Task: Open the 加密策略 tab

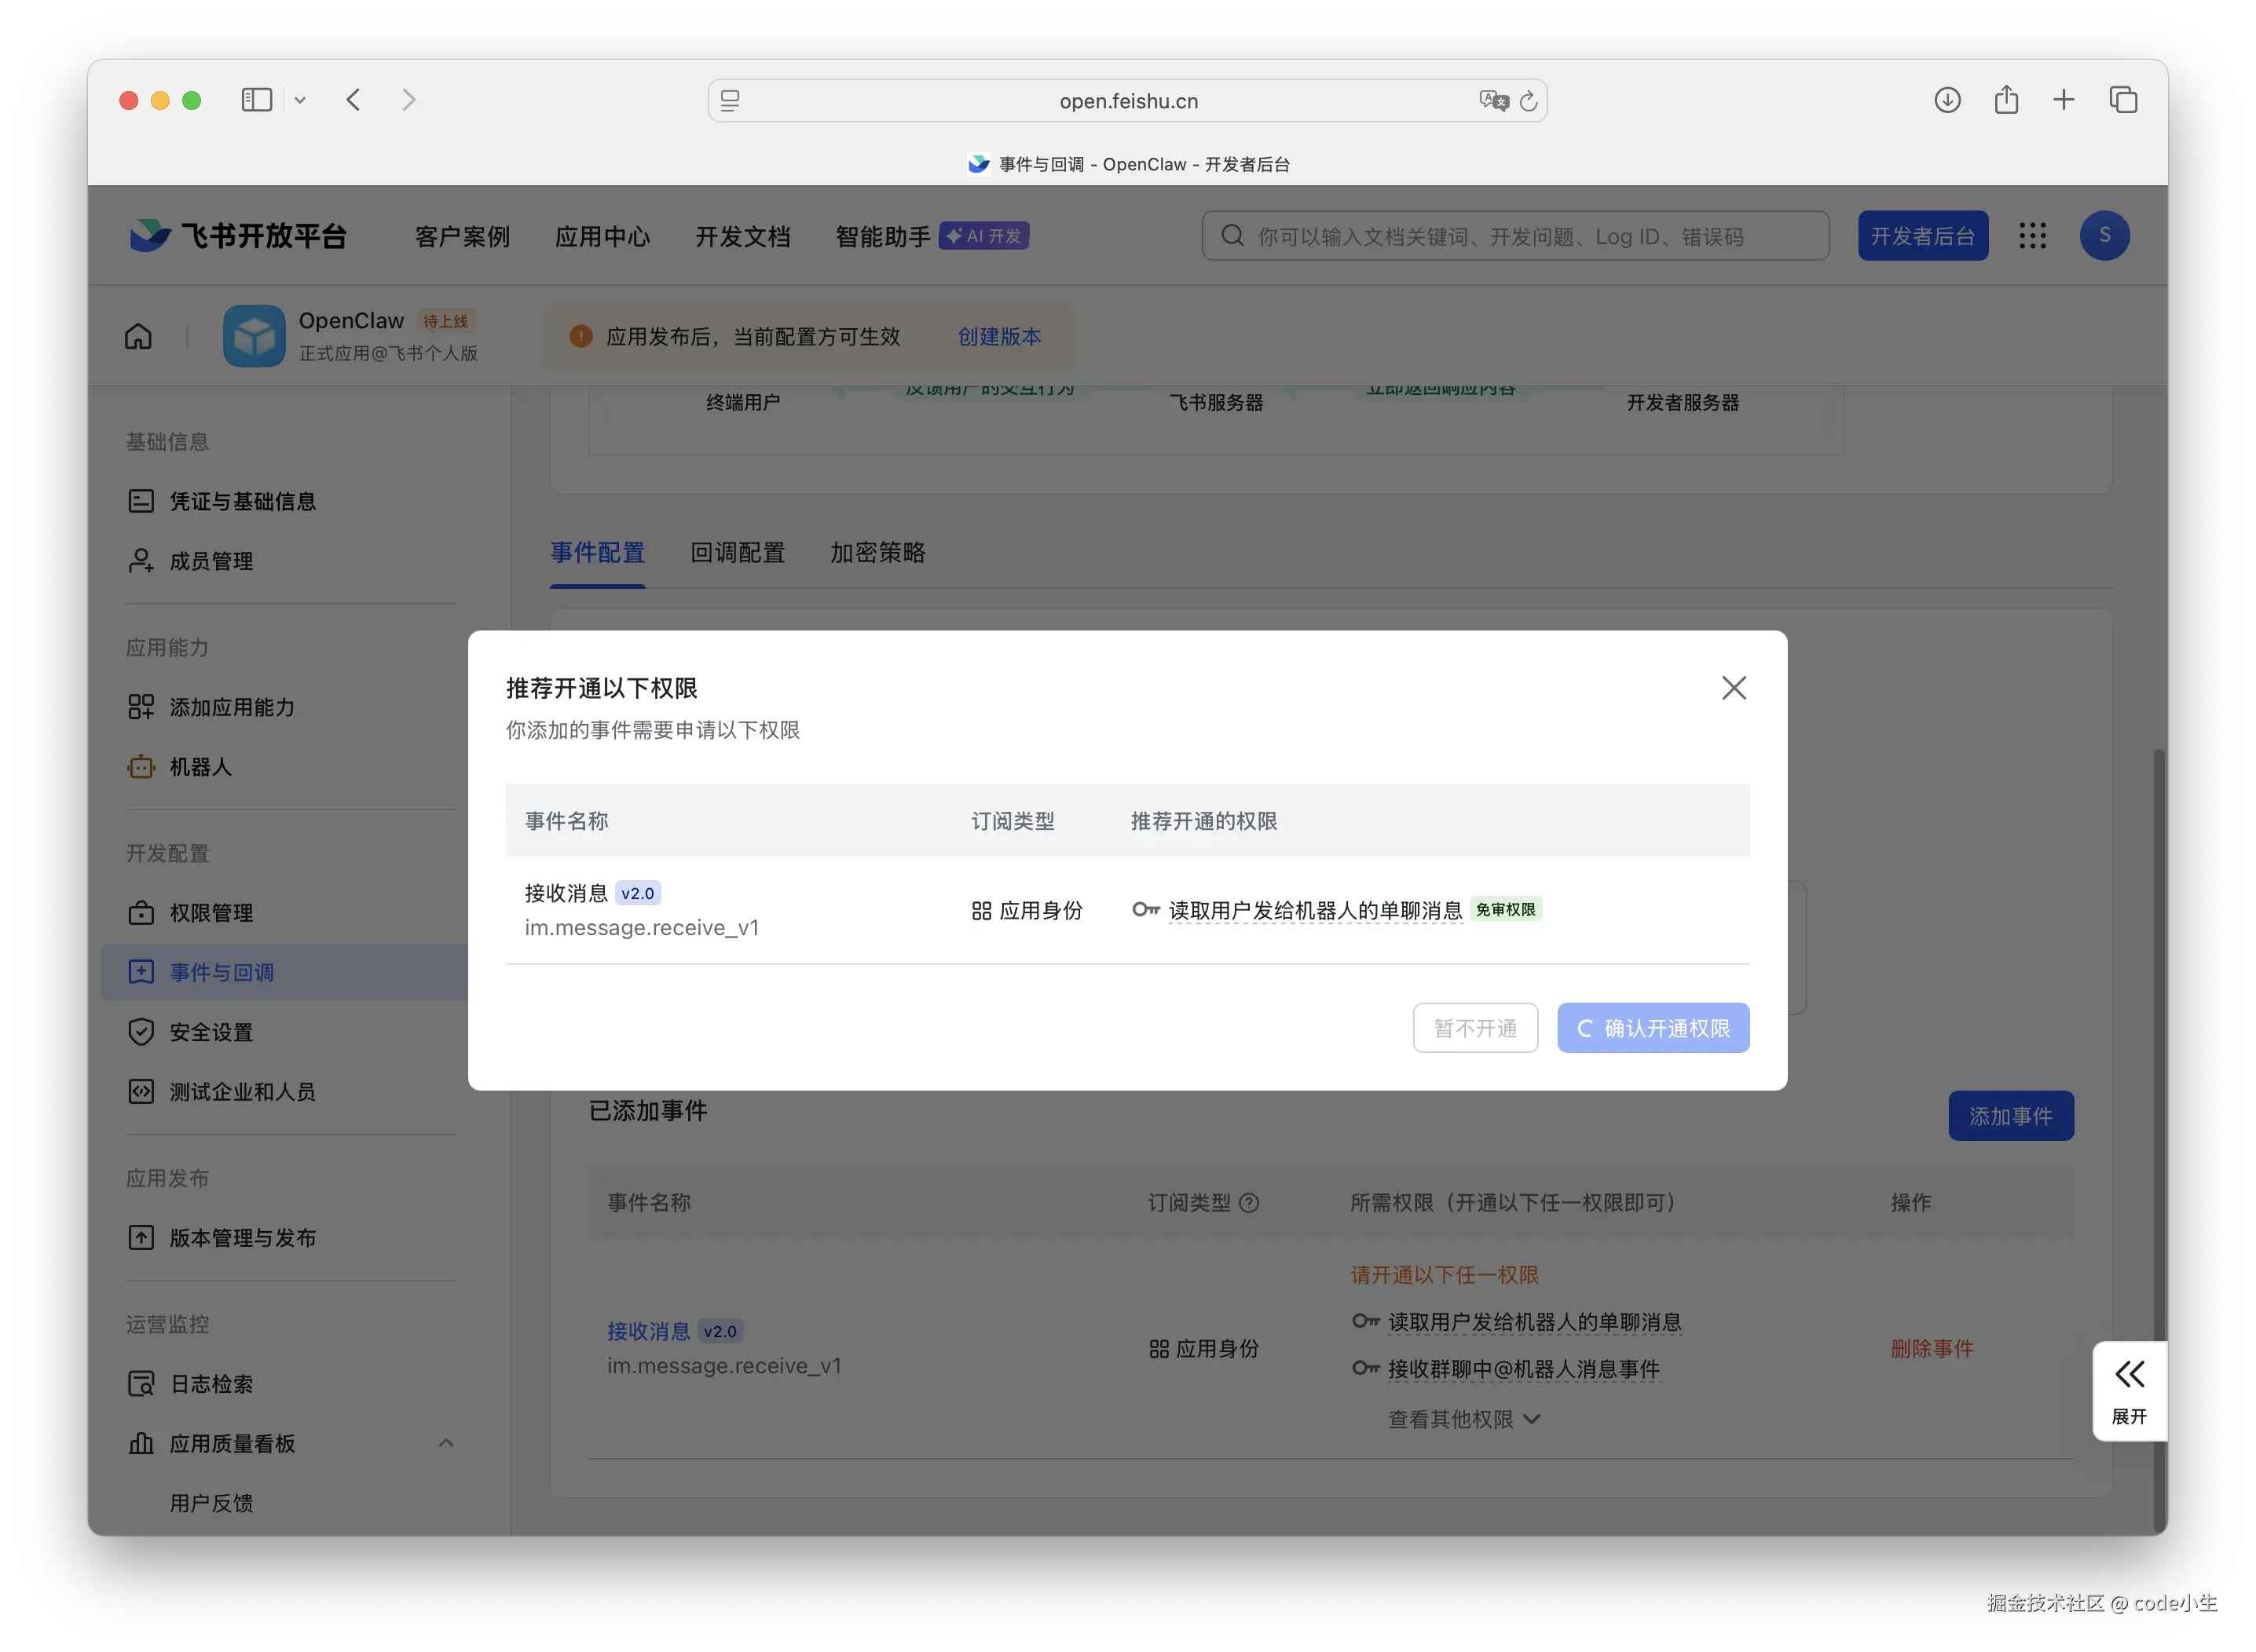Action: pyautogui.click(x=877, y=553)
